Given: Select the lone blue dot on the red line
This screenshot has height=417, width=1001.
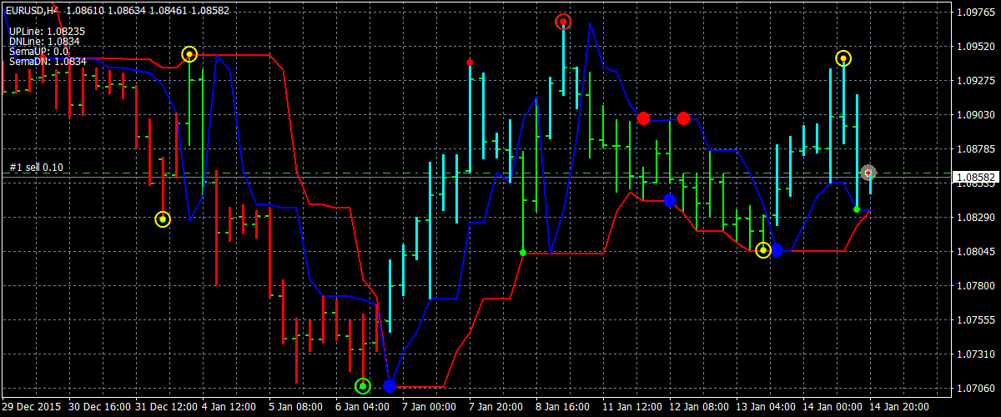Looking at the screenshot, I should [x=669, y=199].
